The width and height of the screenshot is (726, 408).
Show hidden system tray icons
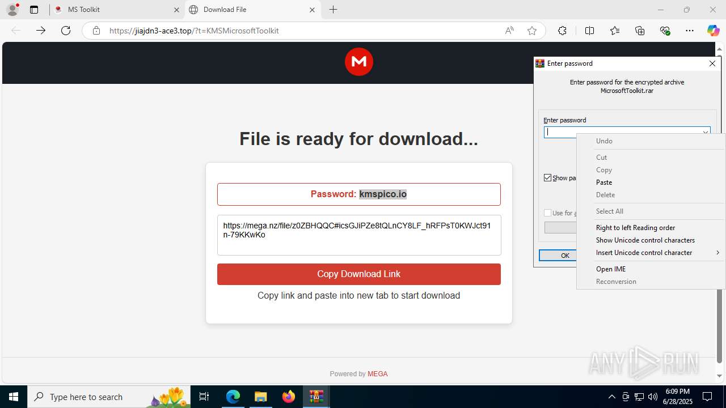pyautogui.click(x=611, y=397)
